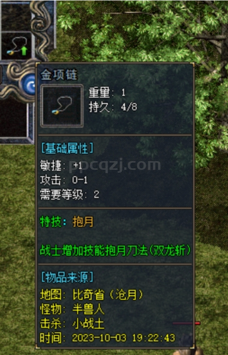This screenshot has height=355, width=228.
Task: Click the 怪物: 半兽人 line
Action: (72, 309)
